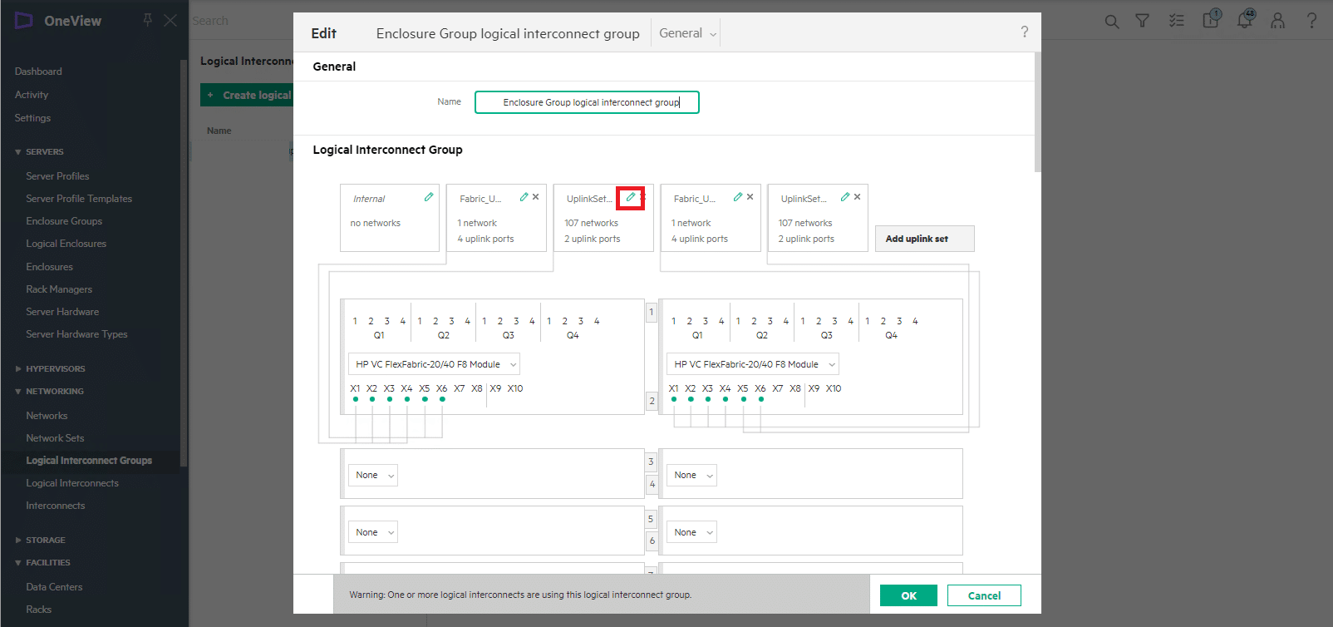The width and height of the screenshot is (1333, 627).
Task: Open bay 1 HP VC FlexFabric module dropdown
Action: (x=434, y=364)
